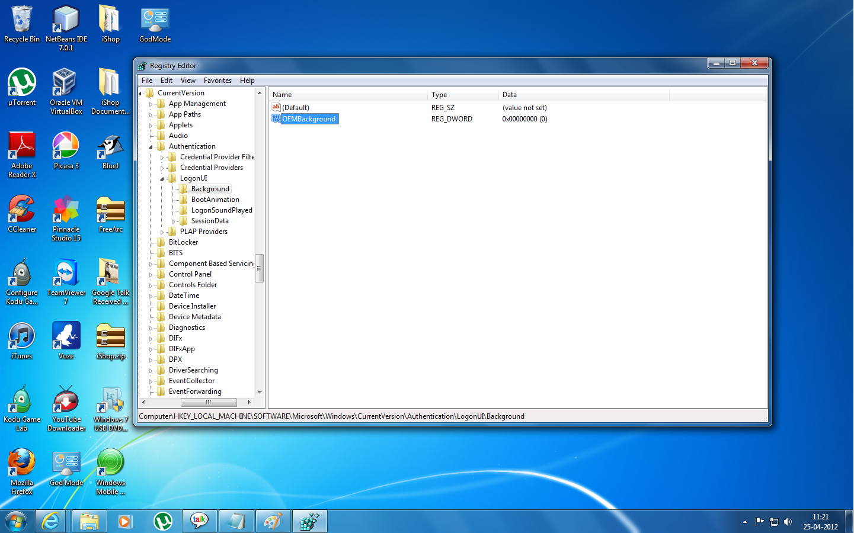Switch to Google Talk taskbar button
This screenshot has height=533, width=854.
pos(199,521)
